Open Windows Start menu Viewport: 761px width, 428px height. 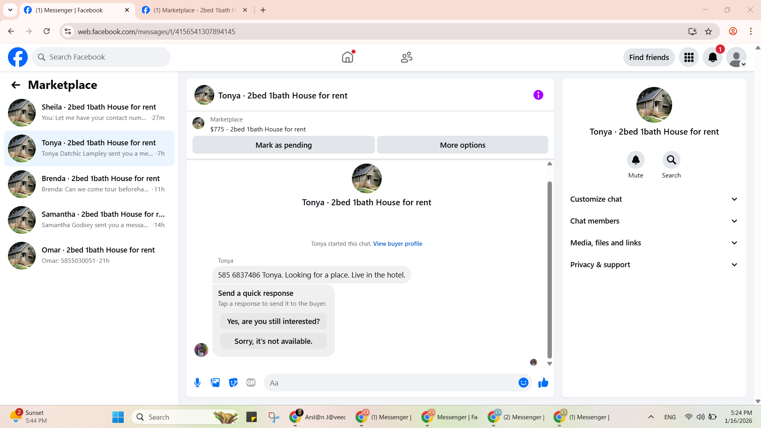pyautogui.click(x=118, y=417)
